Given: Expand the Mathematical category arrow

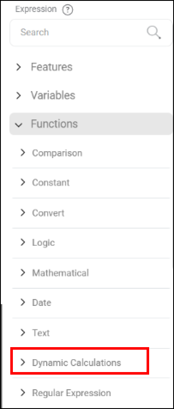Looking at the screenshot, I should pos(23,272).
